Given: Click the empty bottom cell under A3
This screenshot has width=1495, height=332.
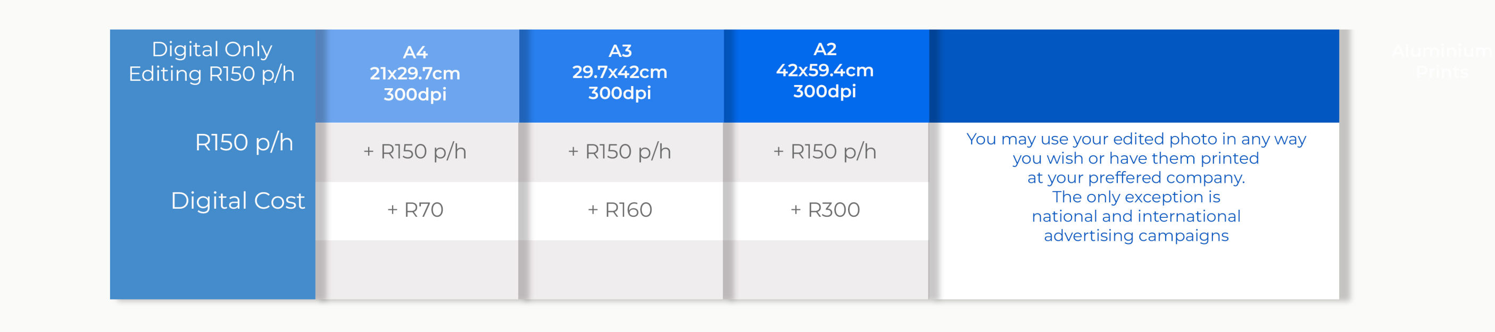Looking at the screenshot, I should [x=621, y=269].
